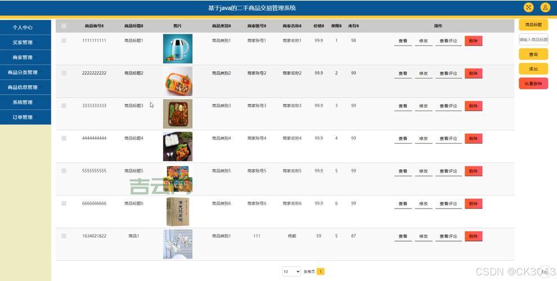Click the 商品标题 label button above search
The image size is (557, 281).
(533, 25)
